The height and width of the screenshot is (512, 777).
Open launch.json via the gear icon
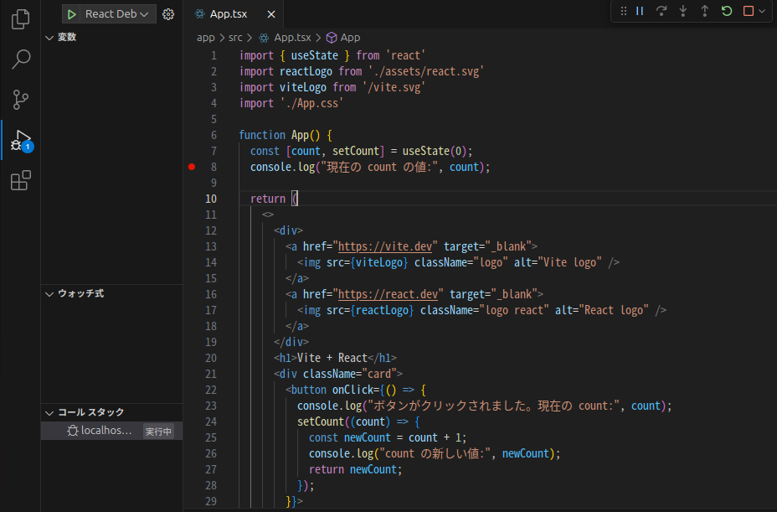[x=168, y=14]
